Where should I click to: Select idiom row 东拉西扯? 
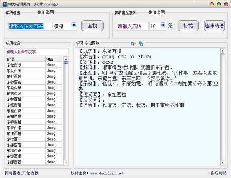pyautogui.click(x=34, y=99)
